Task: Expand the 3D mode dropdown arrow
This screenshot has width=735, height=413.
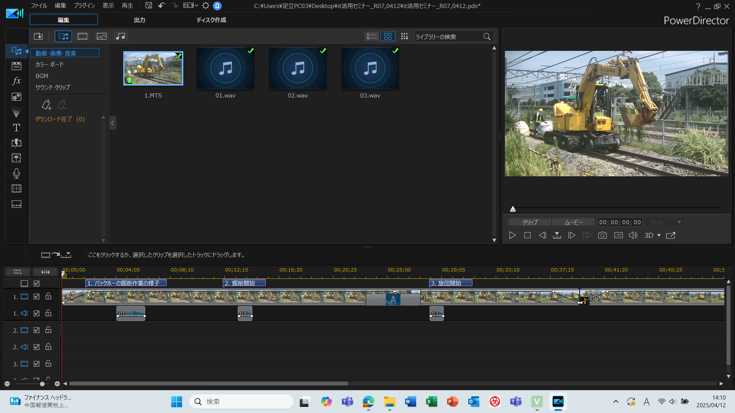Action: [659, 236]
